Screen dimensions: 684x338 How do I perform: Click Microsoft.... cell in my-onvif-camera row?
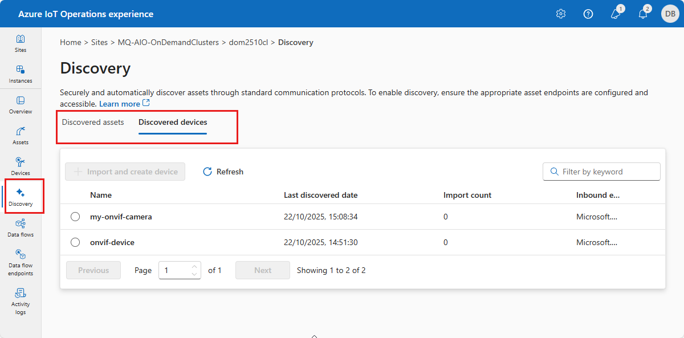pos(597,217)
